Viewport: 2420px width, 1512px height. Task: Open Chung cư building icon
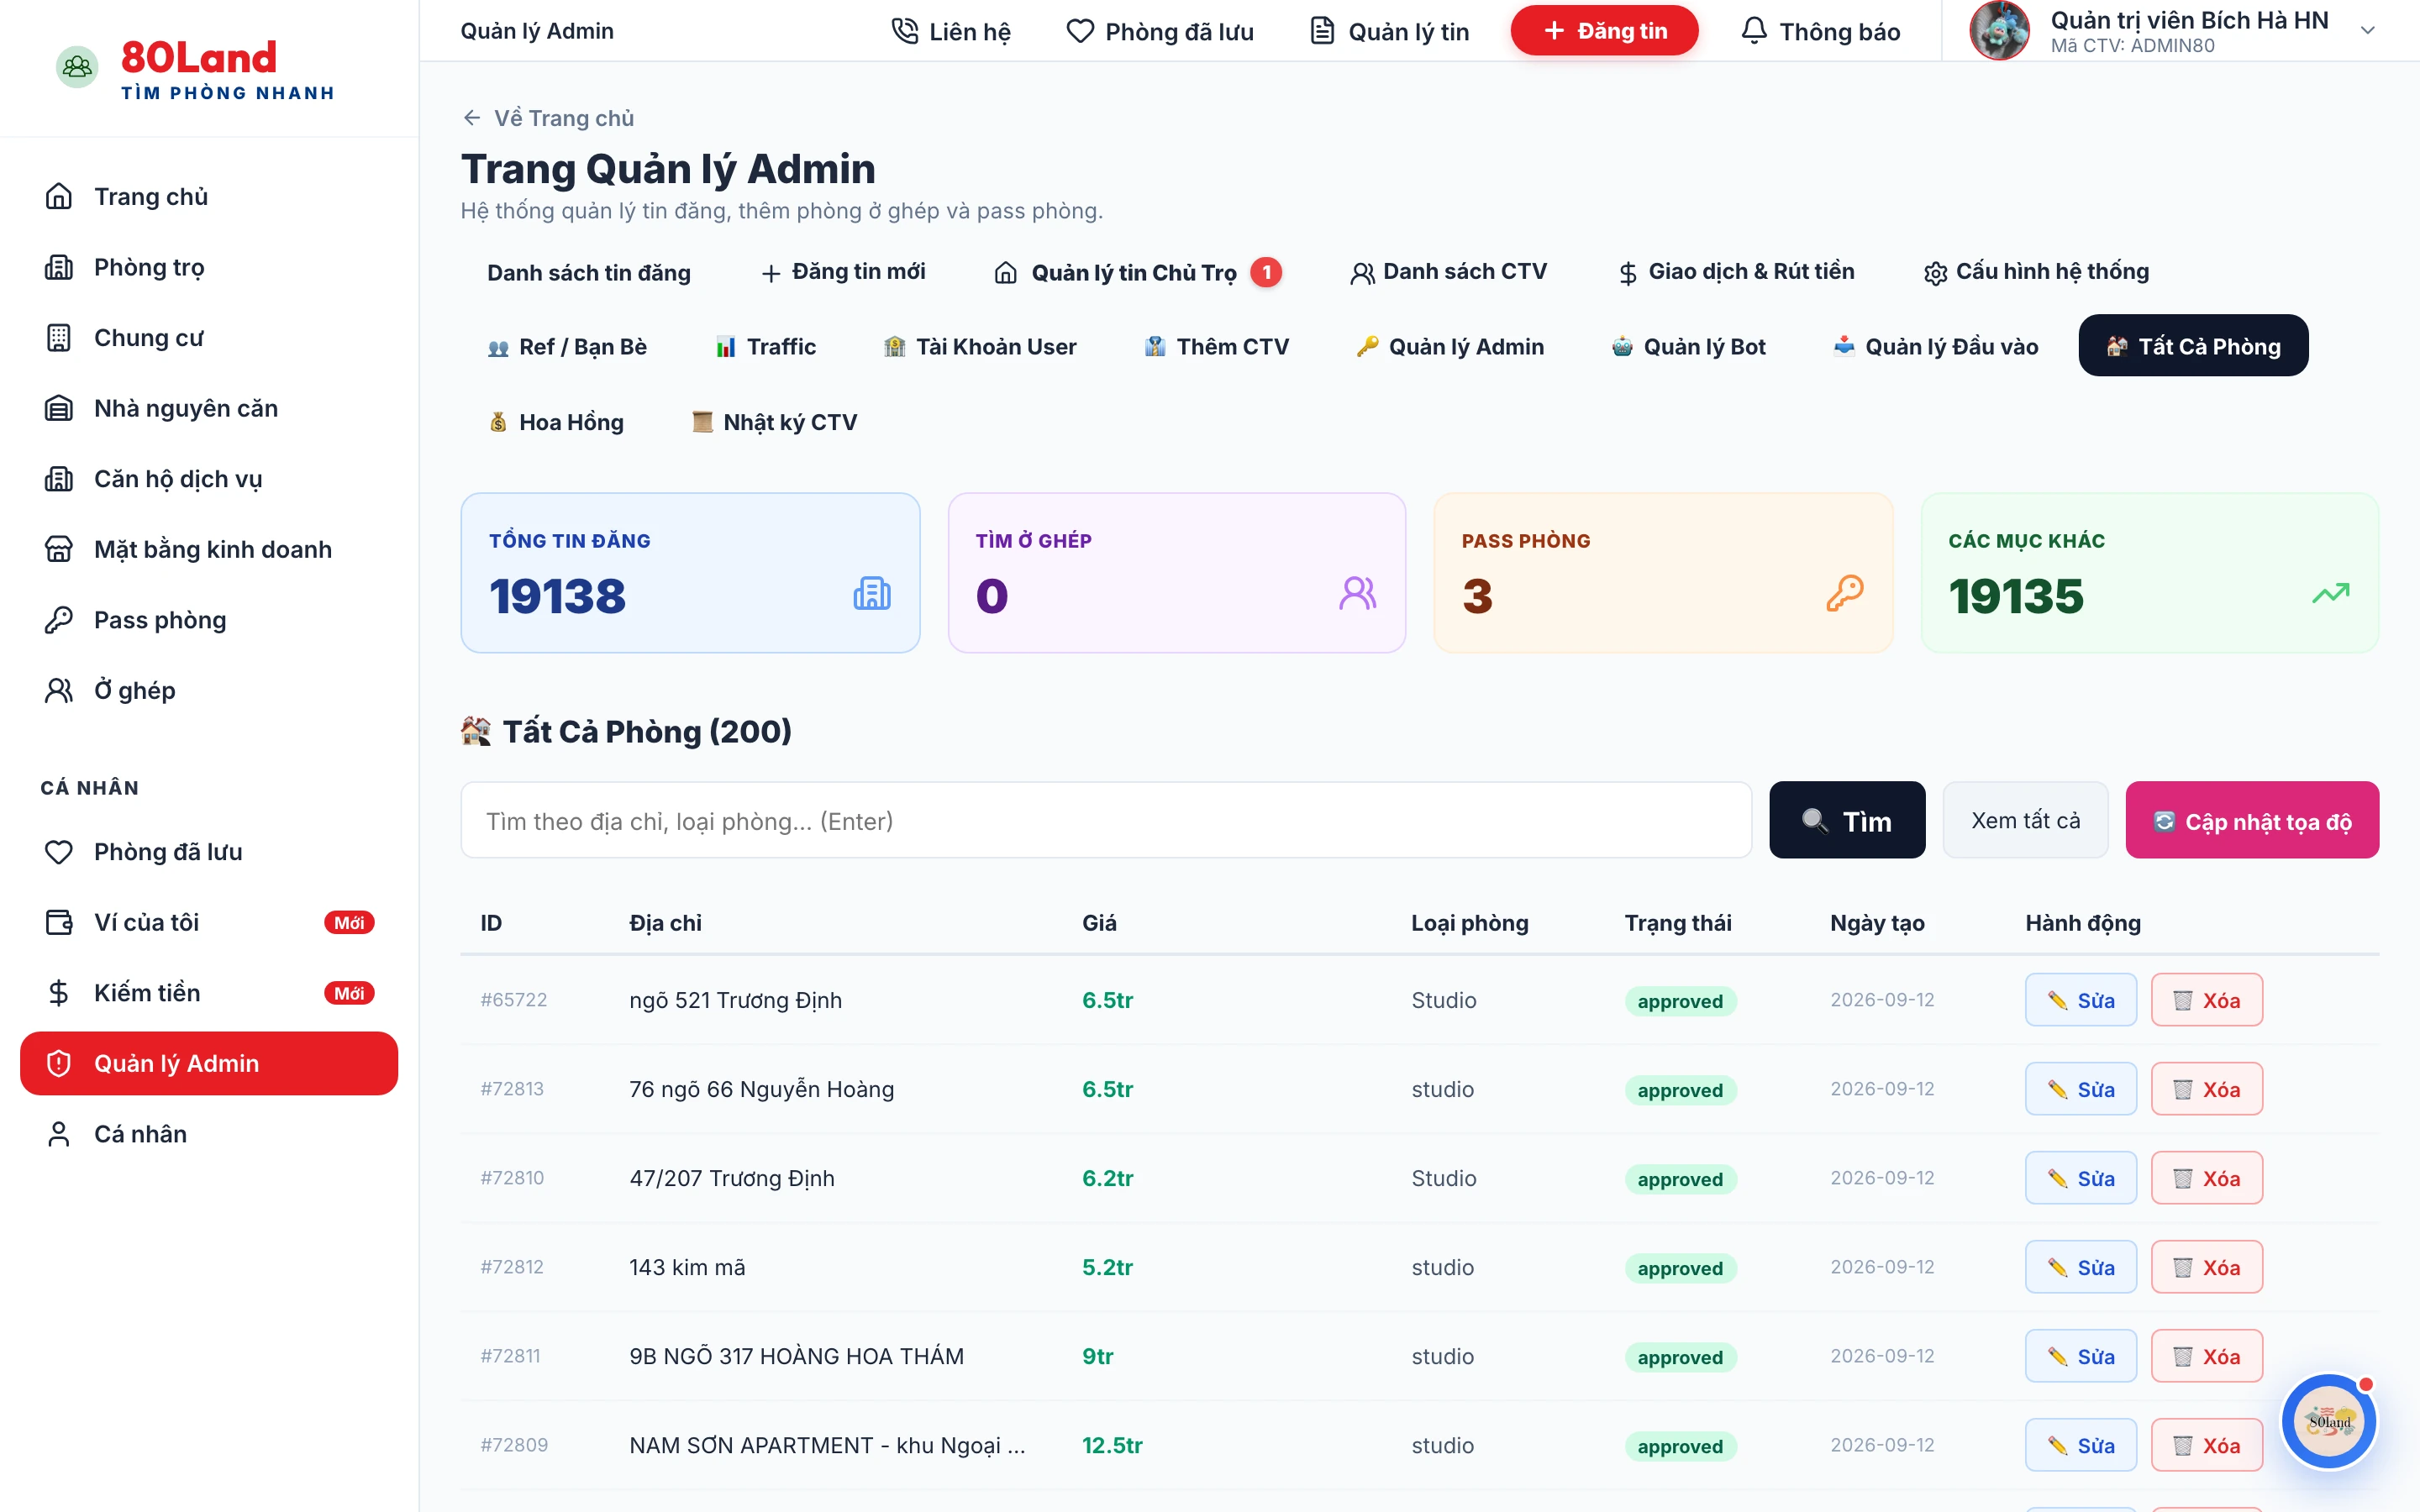pyautogui.click(x=59, y=338)
